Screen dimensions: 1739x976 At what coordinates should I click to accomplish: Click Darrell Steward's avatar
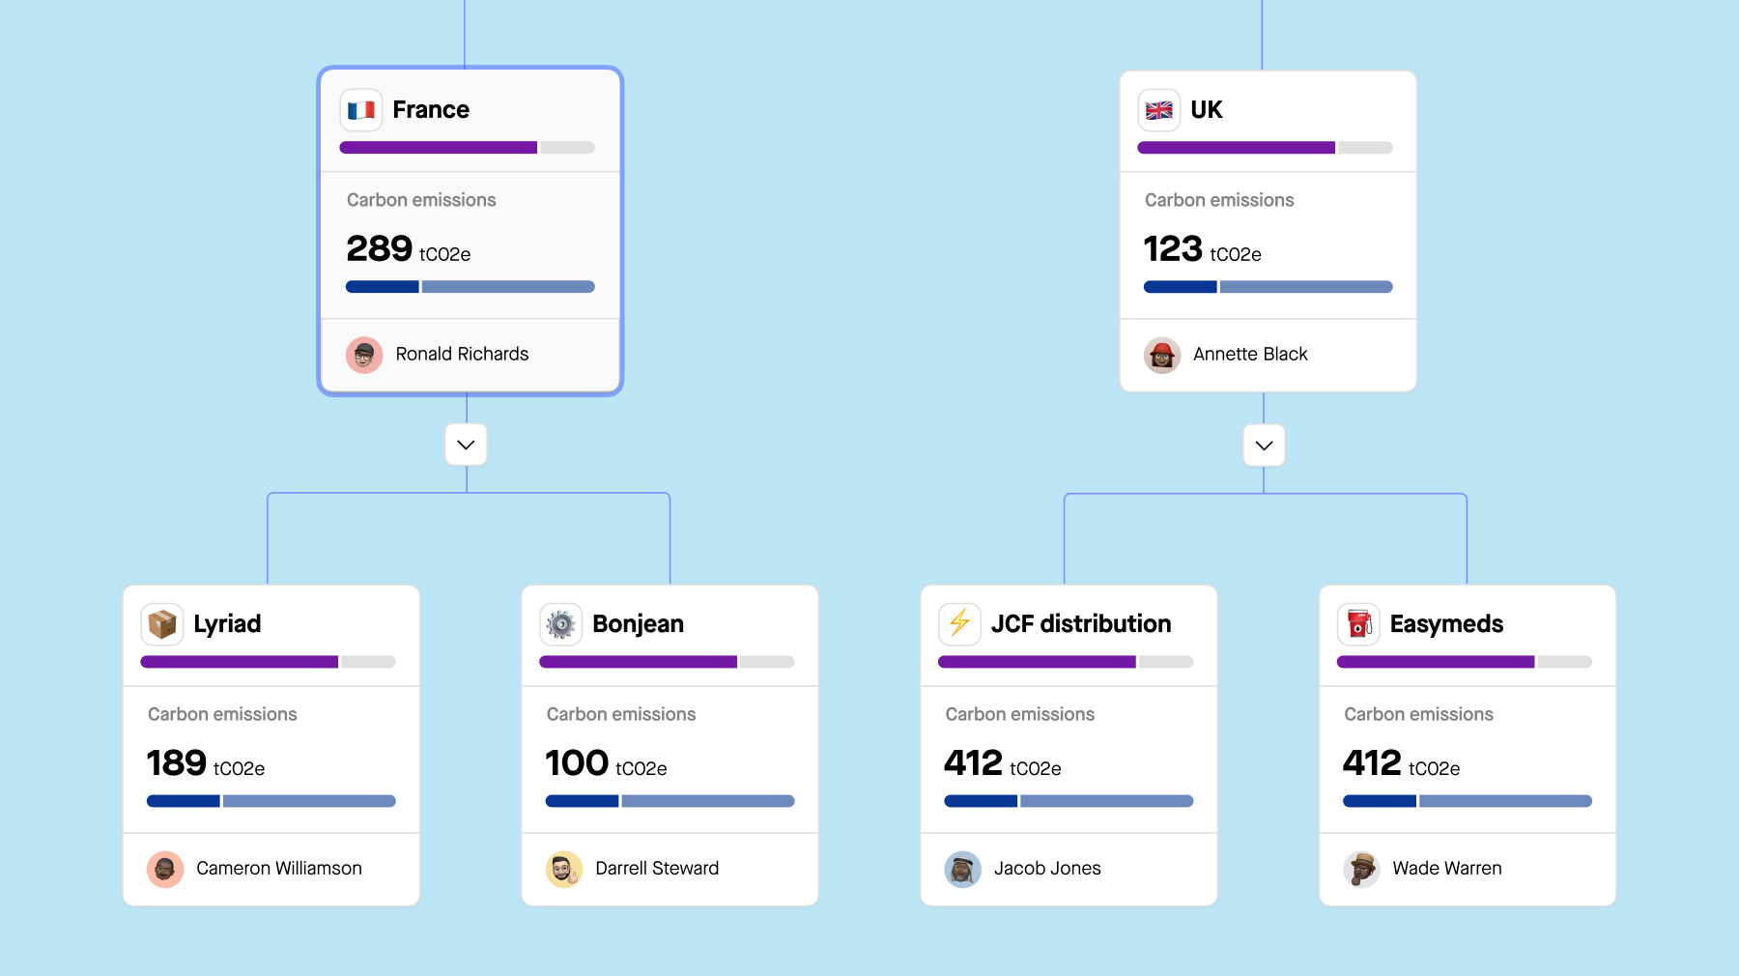tap(564, 869)
